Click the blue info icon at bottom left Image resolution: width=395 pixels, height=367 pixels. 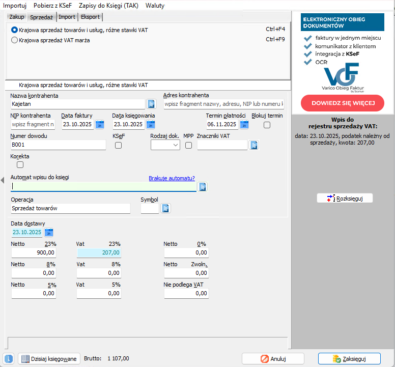(8, 359)
